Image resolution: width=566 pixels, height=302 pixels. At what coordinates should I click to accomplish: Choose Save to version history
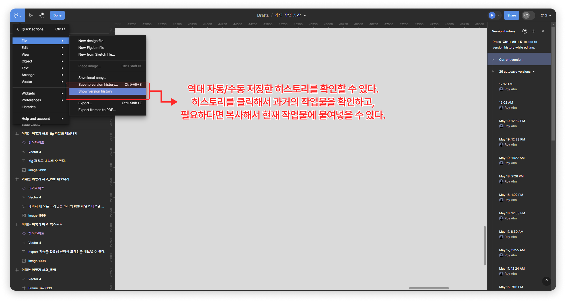(108, 85)
